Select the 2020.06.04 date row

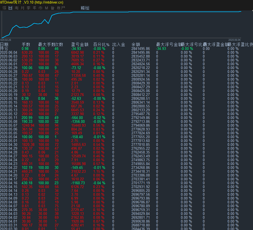click(9, 53)
